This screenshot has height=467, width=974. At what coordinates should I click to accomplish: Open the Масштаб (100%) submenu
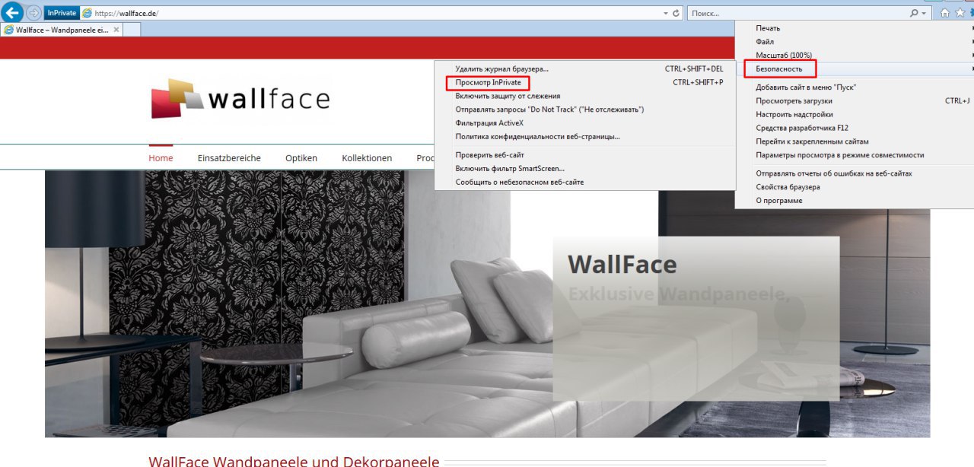[854, 56]
